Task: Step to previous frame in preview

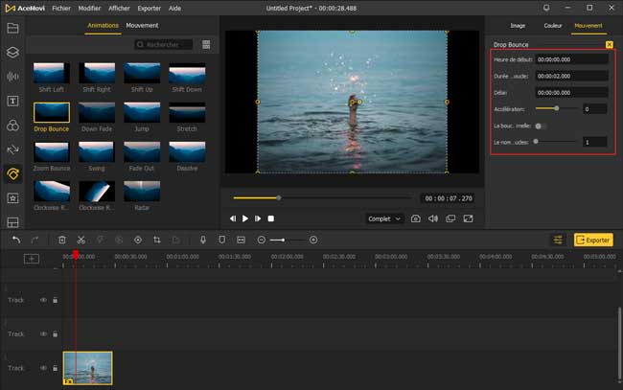Action: [233, 218]
